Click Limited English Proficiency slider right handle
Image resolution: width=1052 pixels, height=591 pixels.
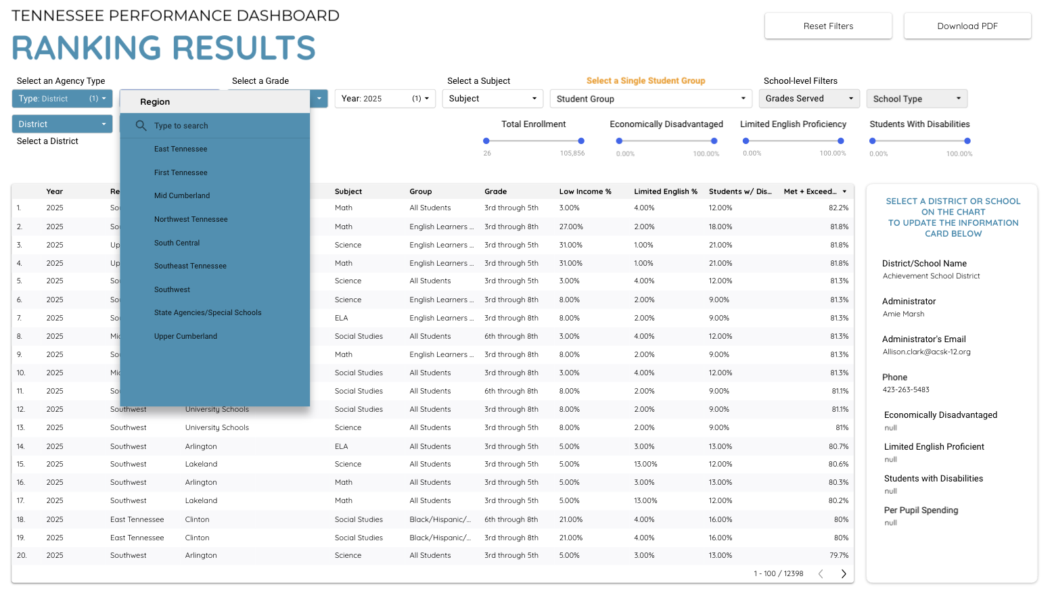[x=841, y=141]
